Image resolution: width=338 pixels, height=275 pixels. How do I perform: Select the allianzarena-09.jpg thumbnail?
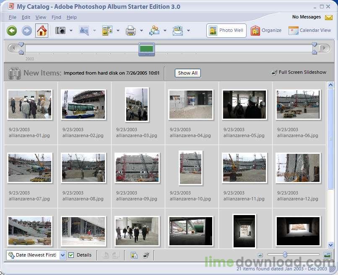[x=137, y=168]
